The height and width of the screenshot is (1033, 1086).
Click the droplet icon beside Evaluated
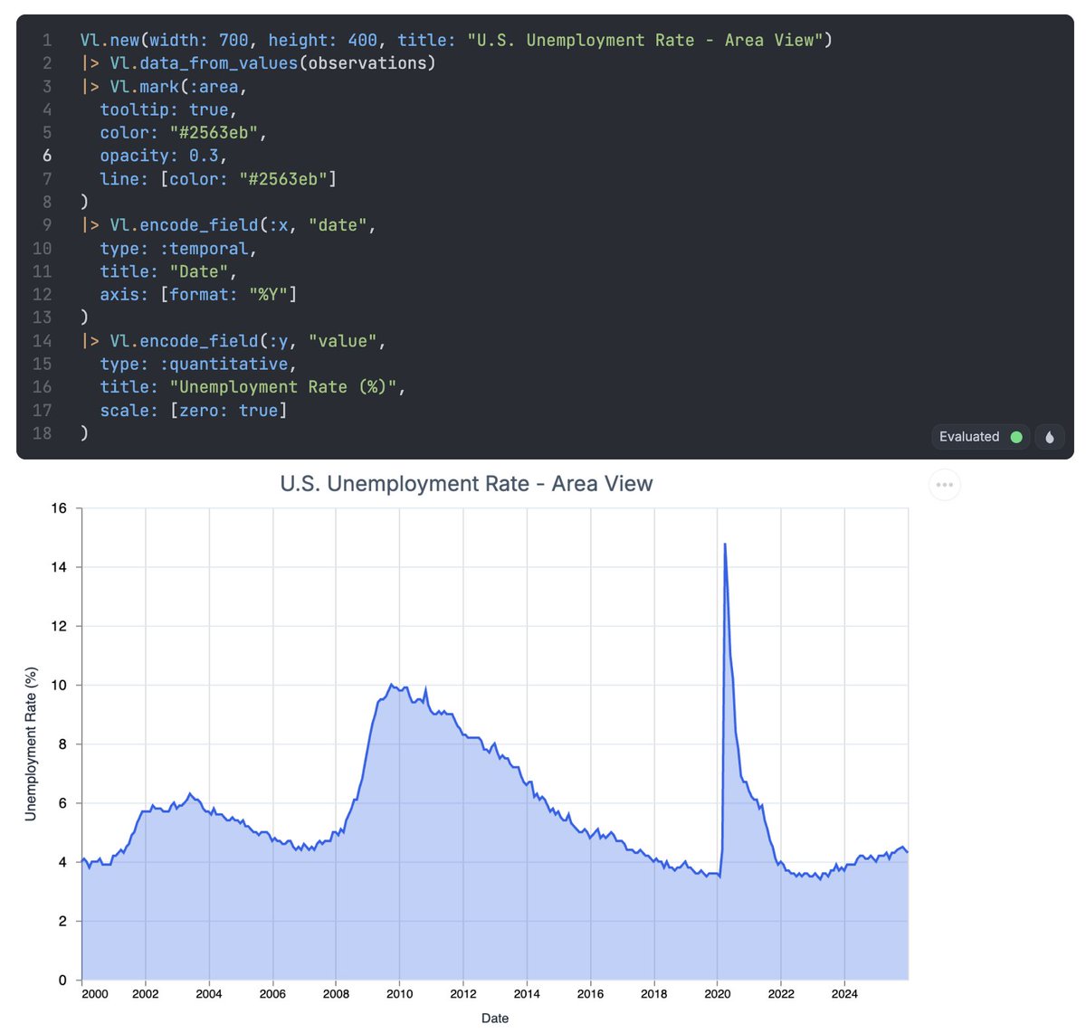point(1049,437)
